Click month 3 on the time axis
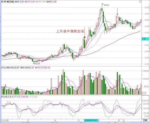Image resolution: width=150 pixels, height=123 pixels. (28, 120)
